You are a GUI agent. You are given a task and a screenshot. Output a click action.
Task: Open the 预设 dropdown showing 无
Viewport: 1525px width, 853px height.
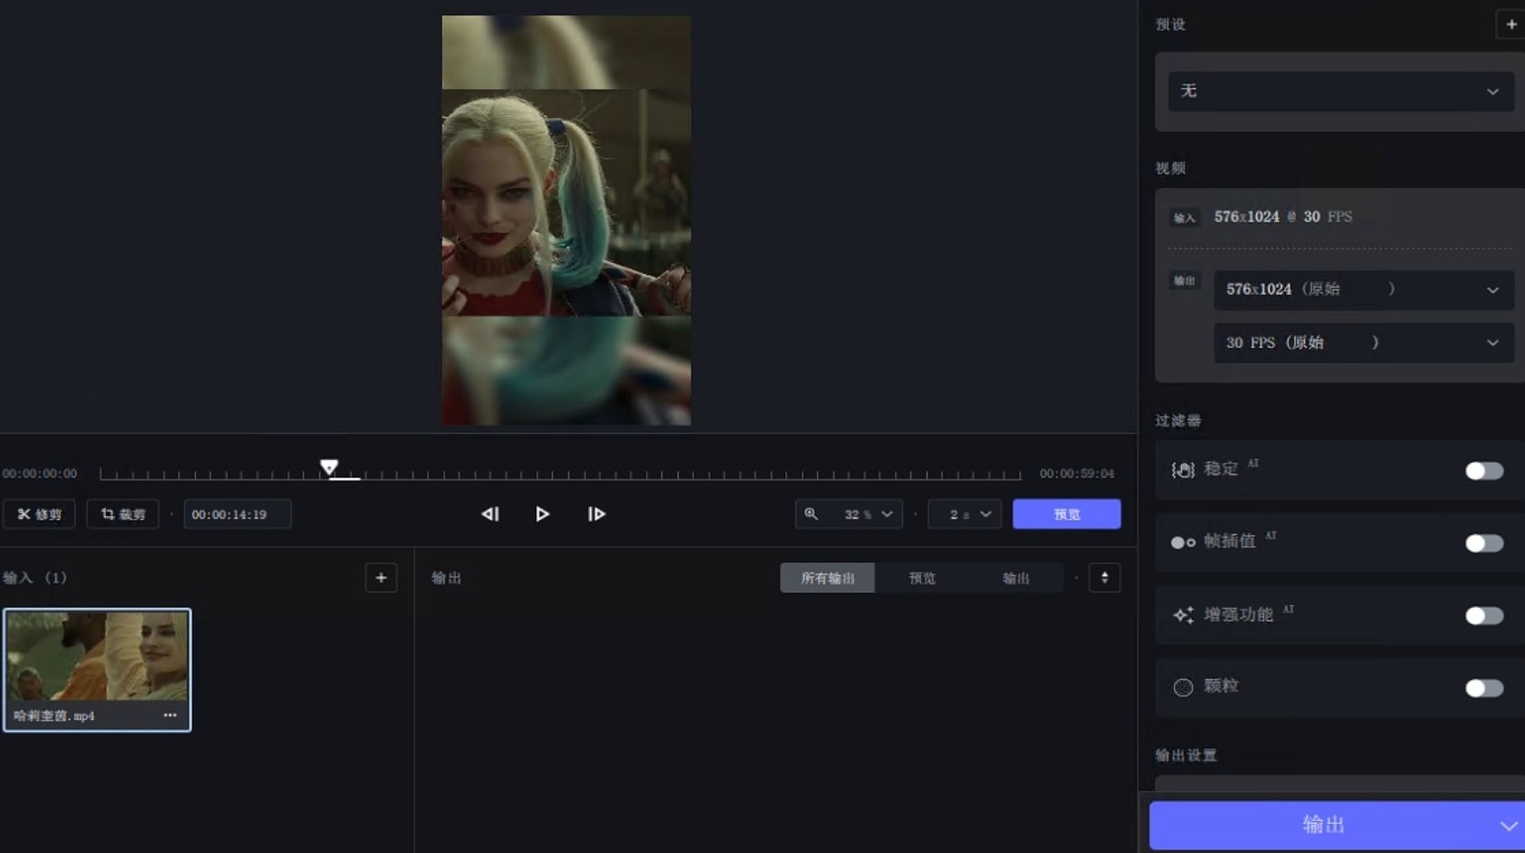tap(1341, 91)
